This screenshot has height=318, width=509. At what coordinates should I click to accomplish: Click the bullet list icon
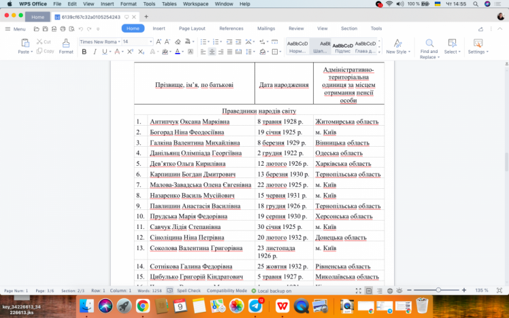(203, 41)
